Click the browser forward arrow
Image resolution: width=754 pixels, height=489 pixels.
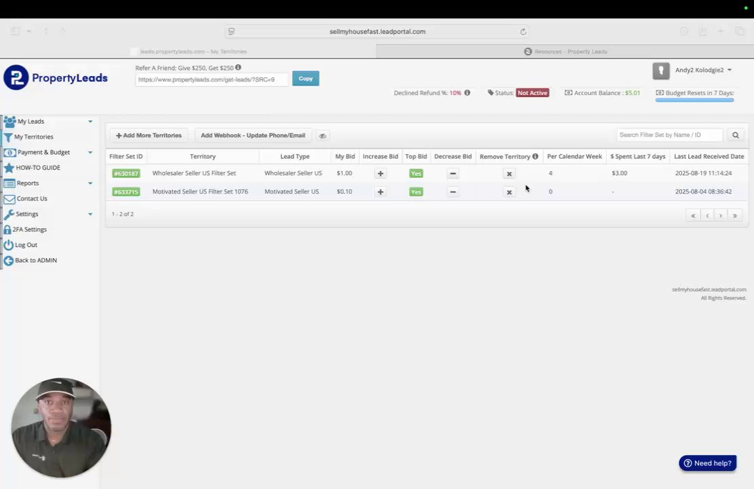tap(62, 31)
